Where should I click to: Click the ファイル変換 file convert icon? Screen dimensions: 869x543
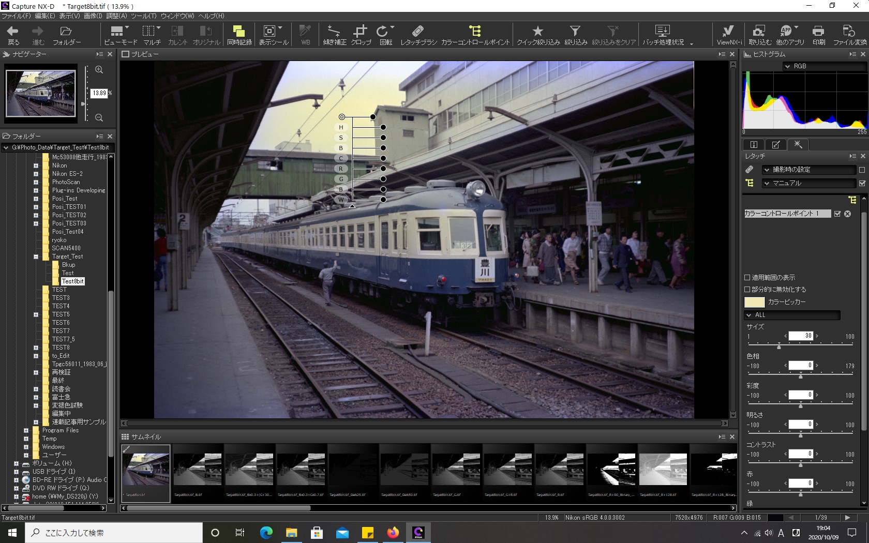tap(849, 31)
